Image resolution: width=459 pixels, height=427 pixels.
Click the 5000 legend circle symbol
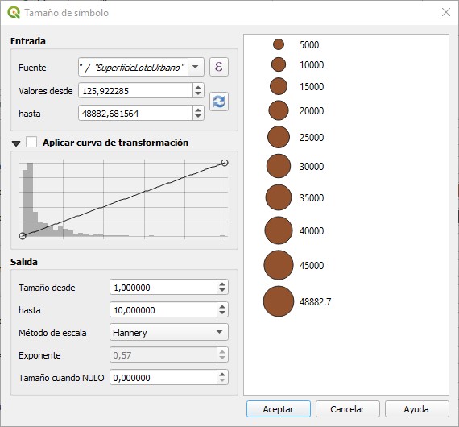279,44
